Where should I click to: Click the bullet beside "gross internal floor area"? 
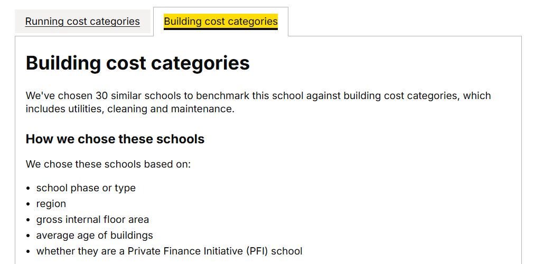(29, 220)
